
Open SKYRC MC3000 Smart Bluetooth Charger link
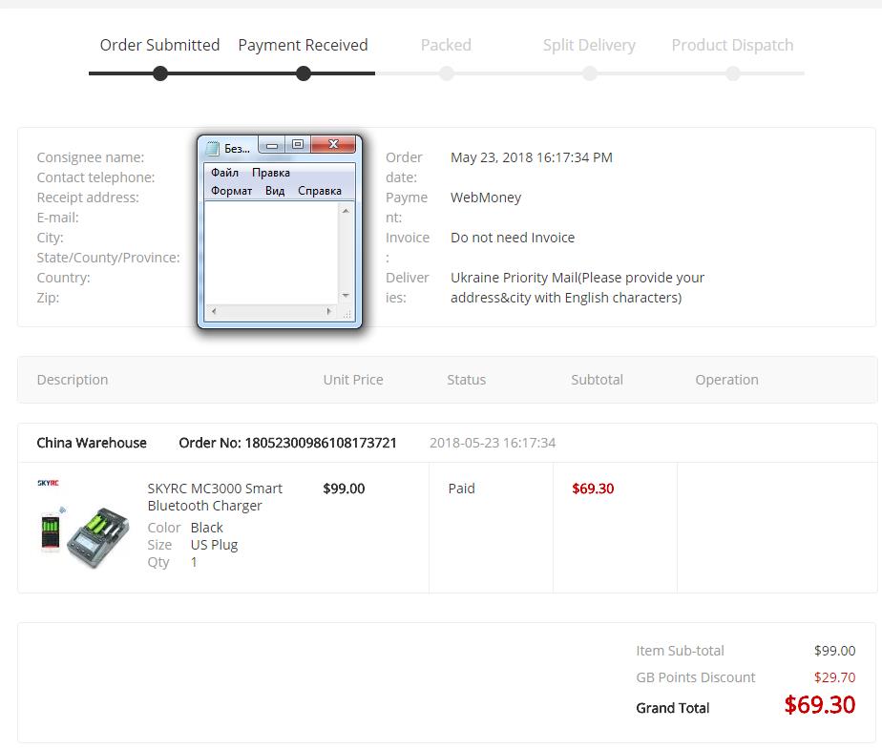215,497
